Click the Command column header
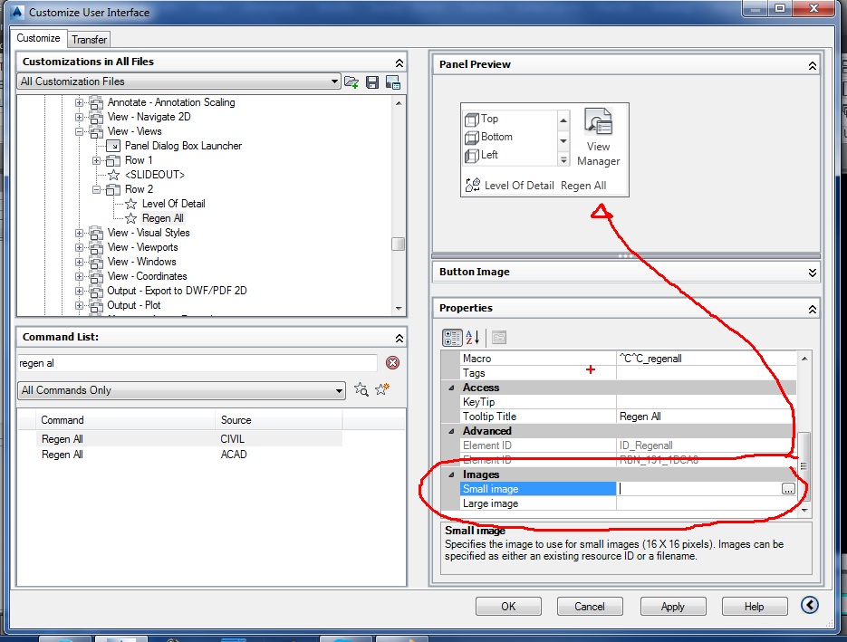Screen dimensions: 847x642 (126, 420)
